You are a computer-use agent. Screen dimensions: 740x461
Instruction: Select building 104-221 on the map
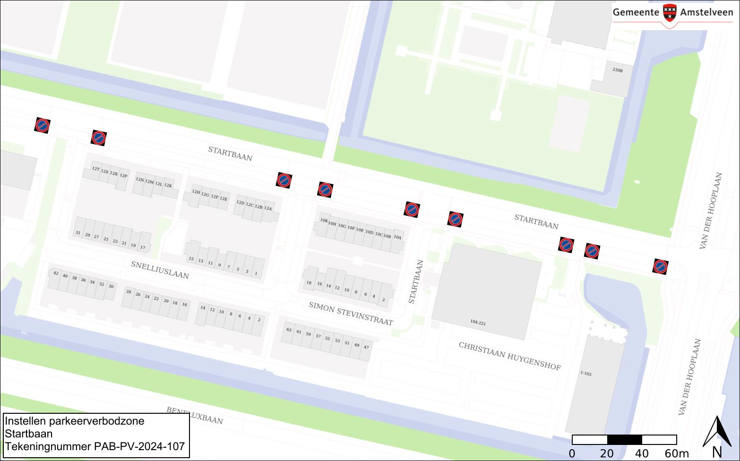pyautogui.click(x=487, y=290)
